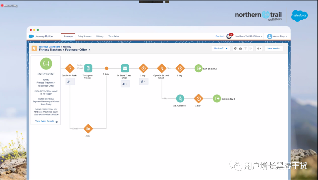Click the IS JB Trigger data extension text
Image resolution: width=318 pixels, height=180 pixels.
(x=46, y=94)
